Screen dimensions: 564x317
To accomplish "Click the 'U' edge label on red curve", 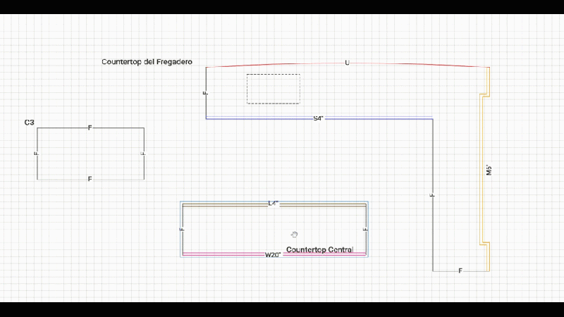I will (347, 63).
